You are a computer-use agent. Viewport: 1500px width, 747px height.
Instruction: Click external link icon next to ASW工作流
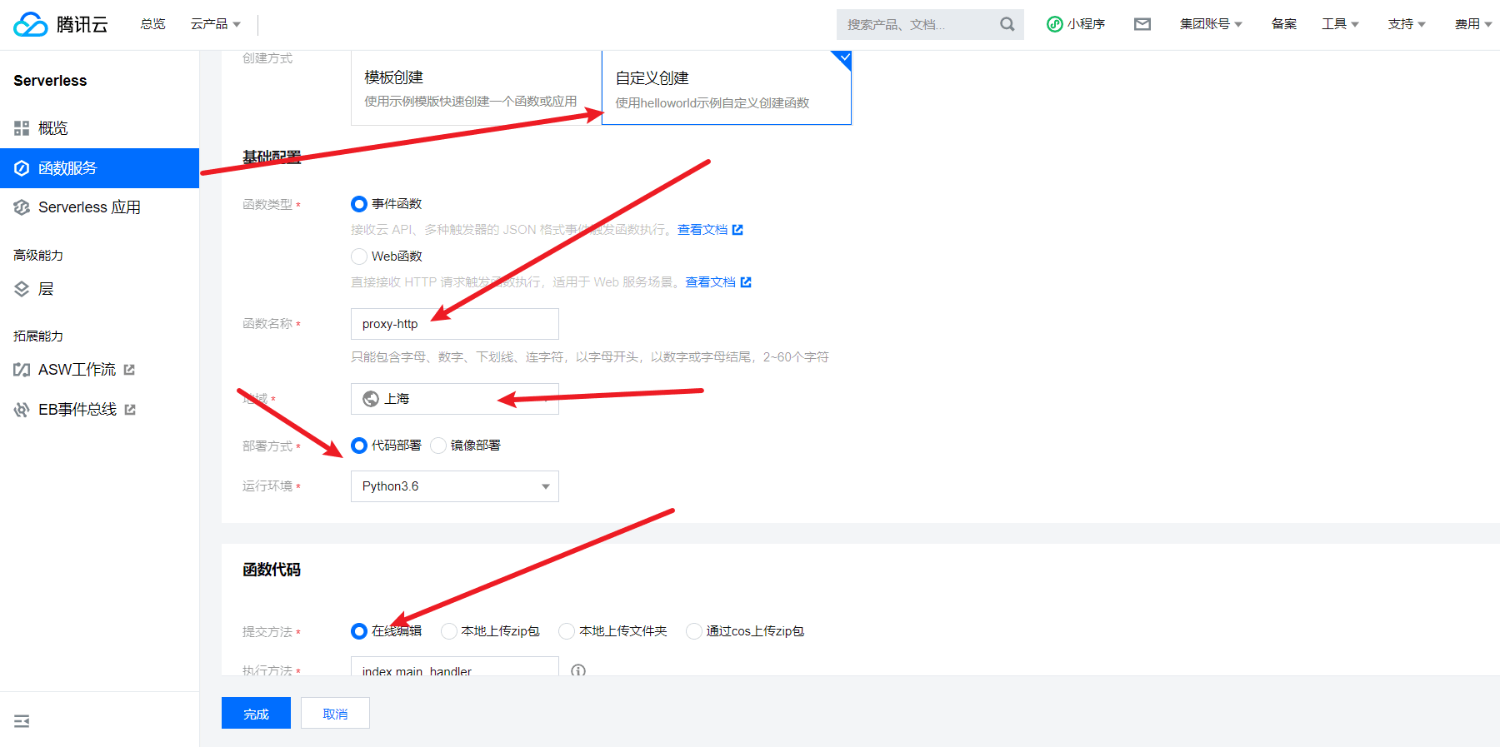click(129, 370)
